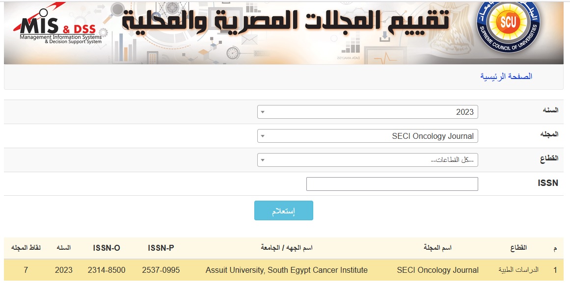Expand the journal dropdown showing SECI Oncology Journal
Viewport: 570px width, 288px height.
tap(367, 136)
